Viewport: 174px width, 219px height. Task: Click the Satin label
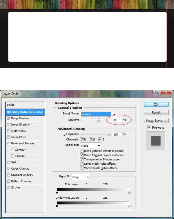click(14, 162)
